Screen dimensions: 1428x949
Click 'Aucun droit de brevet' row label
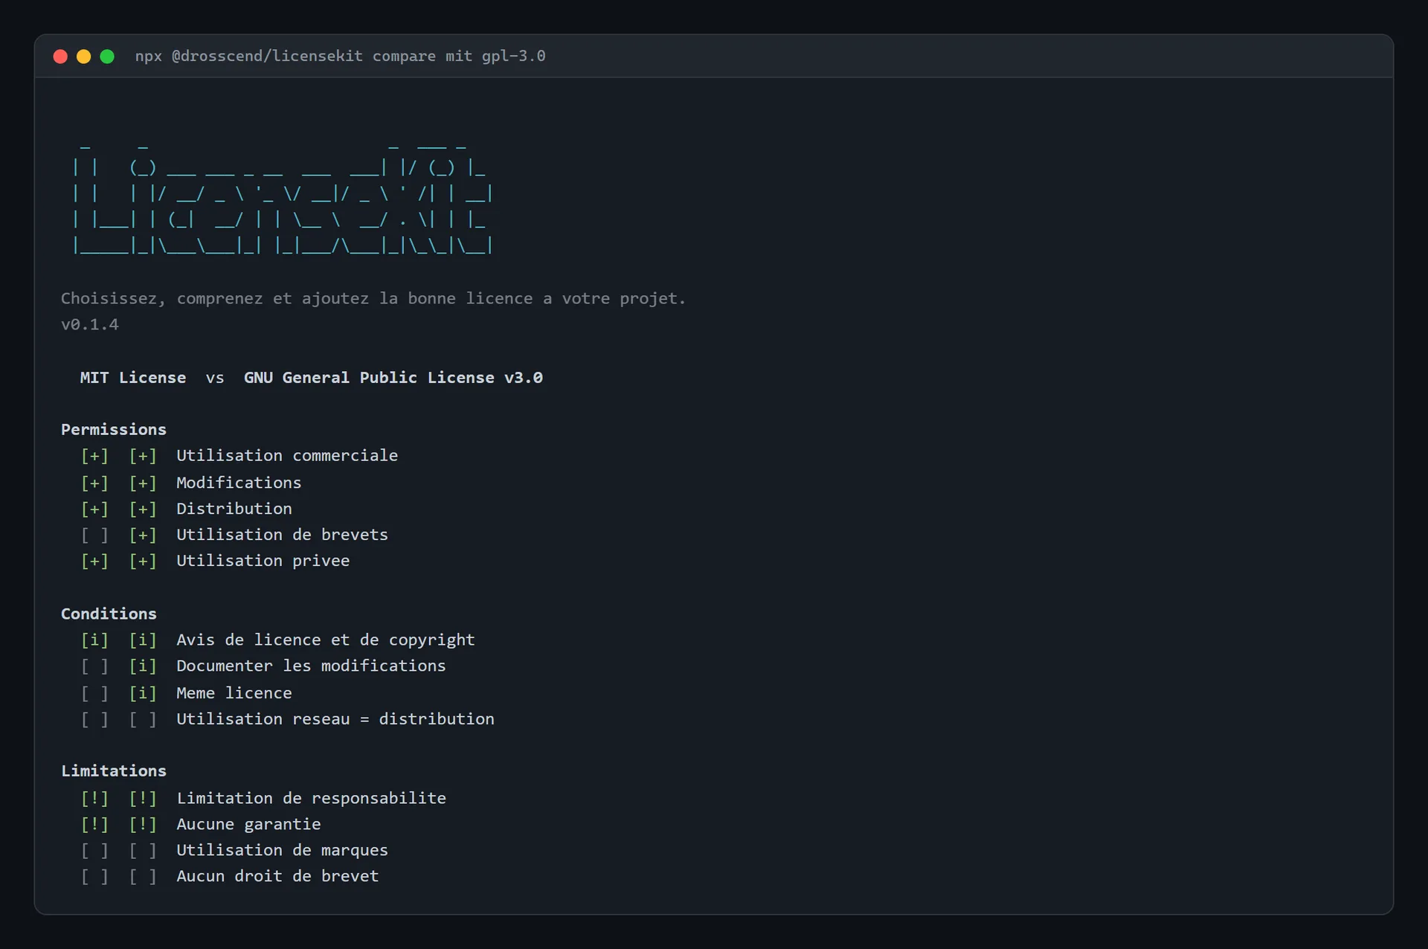click(277, 876)
